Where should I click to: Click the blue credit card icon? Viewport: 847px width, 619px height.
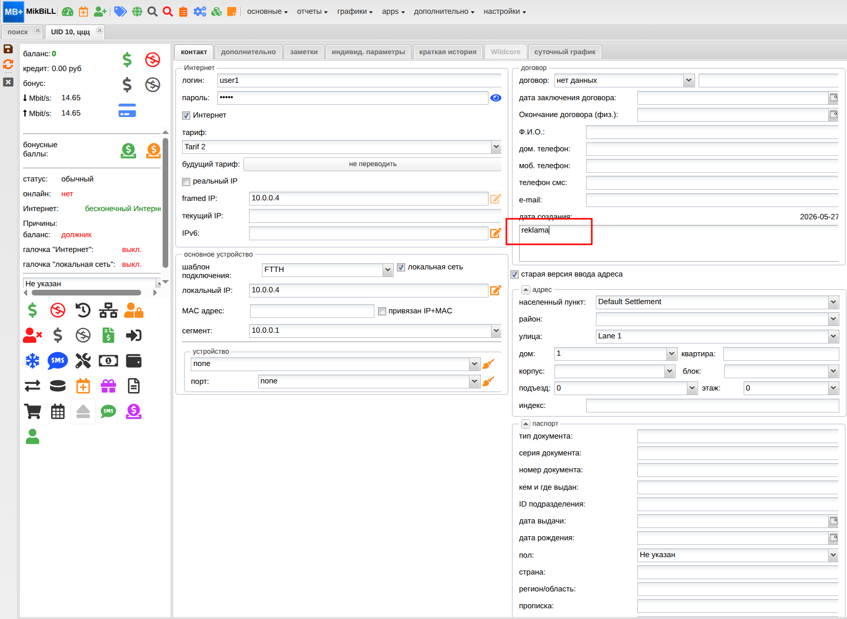coord(127,110)
